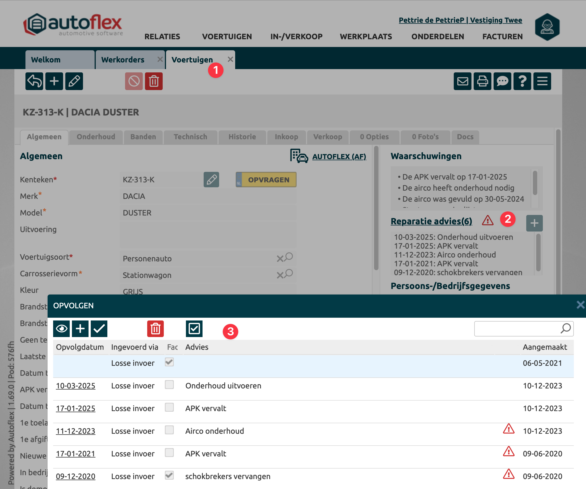This screenshot has width=586, height=489.
Task: Click the back arrow icon in vehicle toolbar
Action: (34, 81)
